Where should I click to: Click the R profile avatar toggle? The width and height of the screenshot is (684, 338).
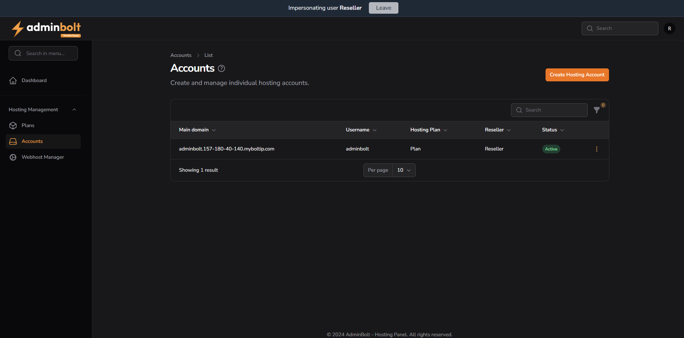[669, 28]
